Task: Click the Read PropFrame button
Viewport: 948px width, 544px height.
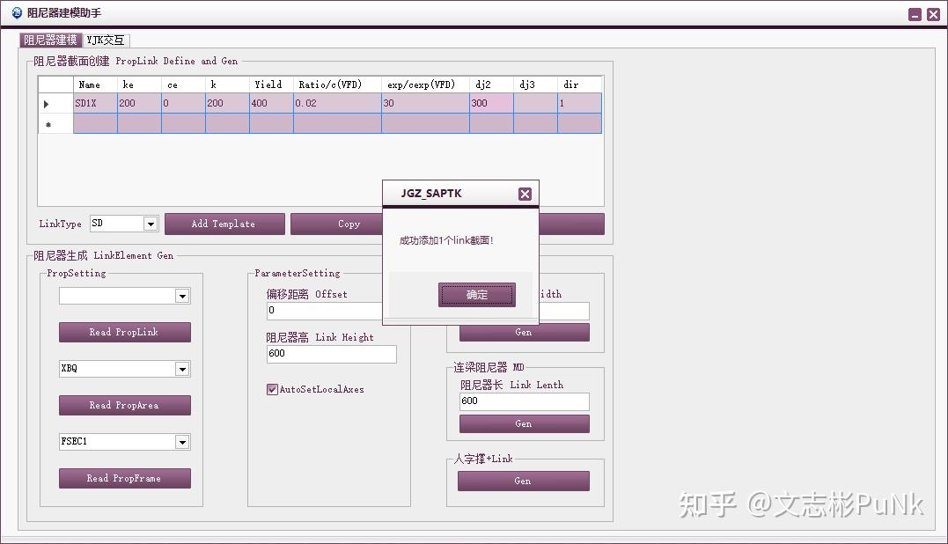Action: 124,478
